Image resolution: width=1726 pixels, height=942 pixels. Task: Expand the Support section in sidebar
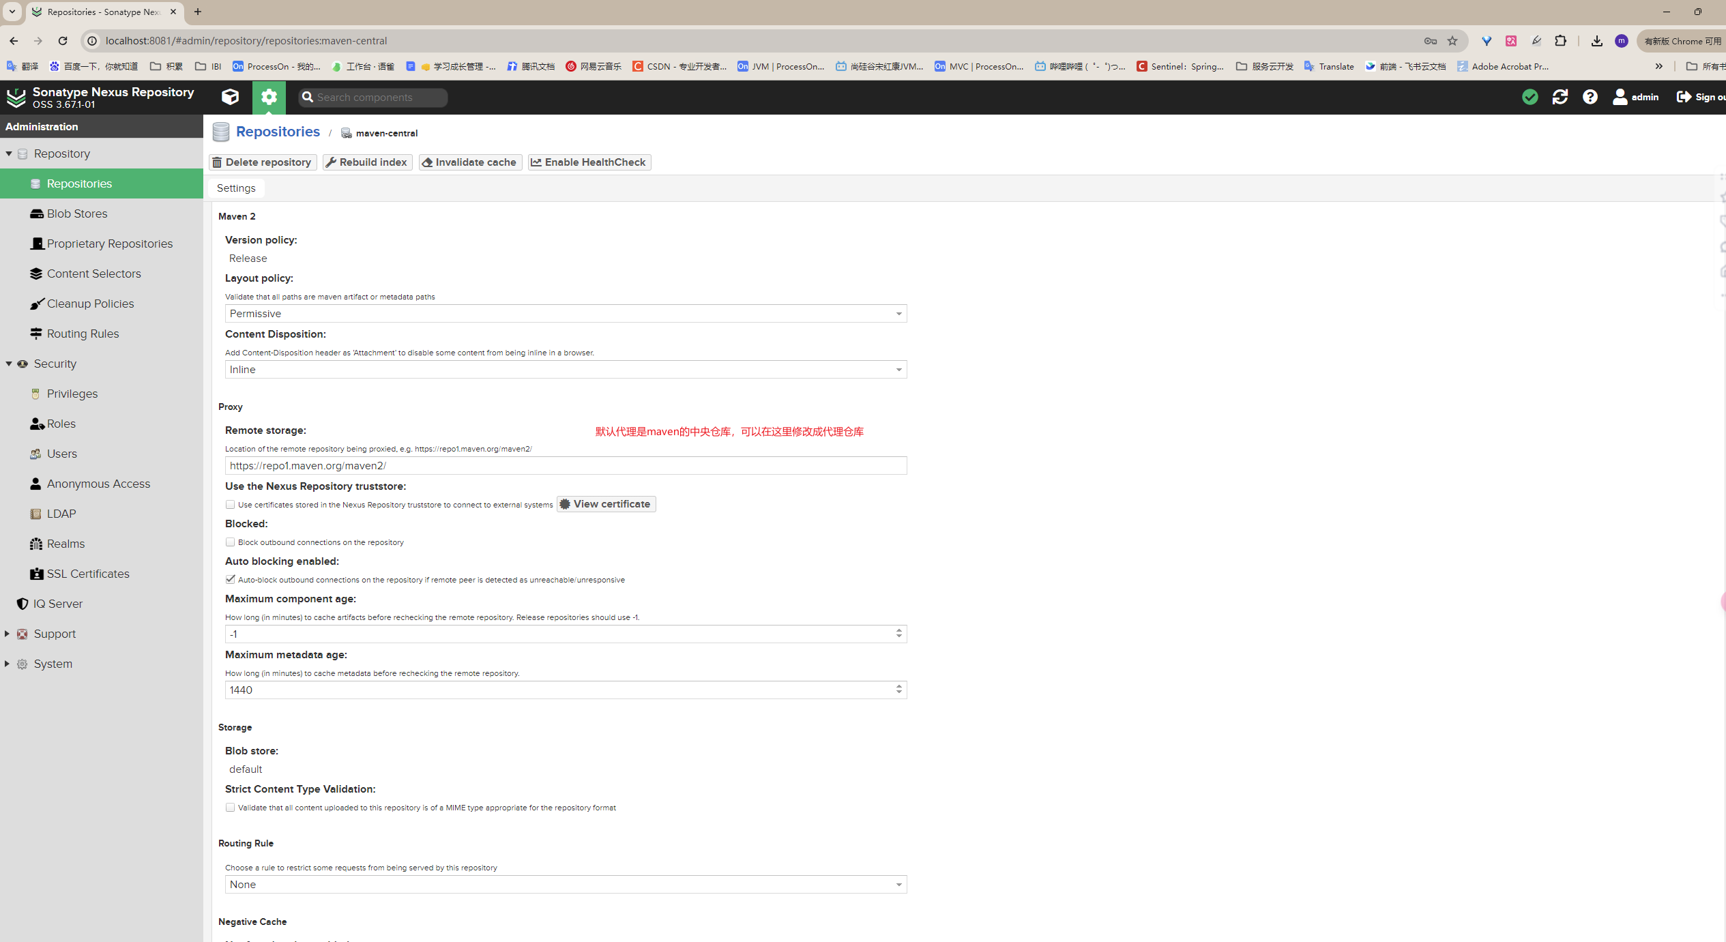[x=7, y=634]
